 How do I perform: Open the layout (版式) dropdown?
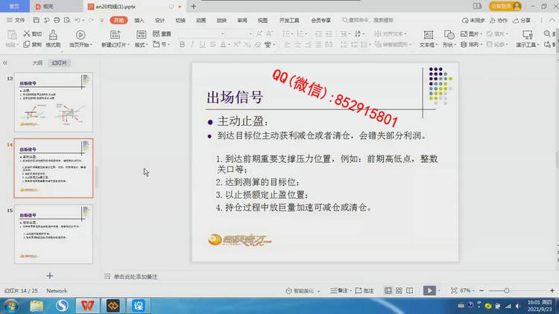[x=142, y=45]
